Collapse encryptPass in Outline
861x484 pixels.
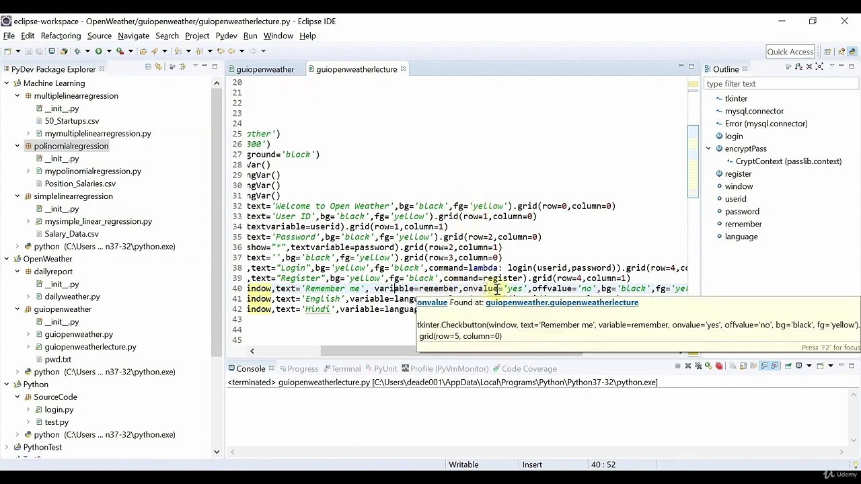point(708,149)
